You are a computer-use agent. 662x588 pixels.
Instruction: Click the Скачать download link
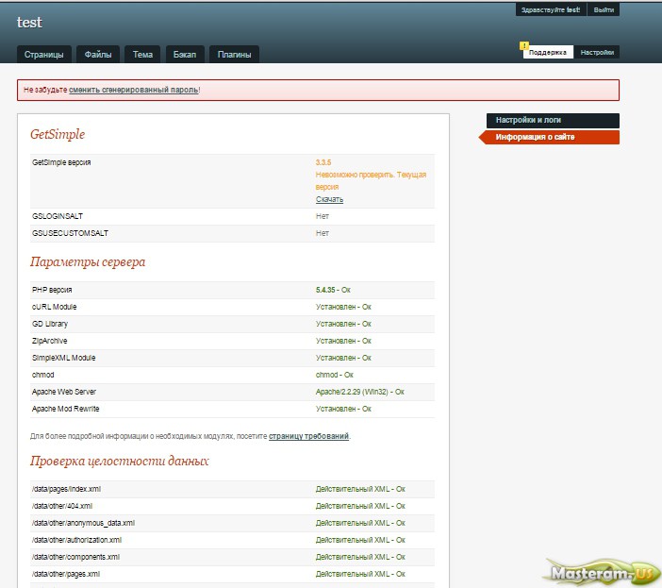click(330, 199)
